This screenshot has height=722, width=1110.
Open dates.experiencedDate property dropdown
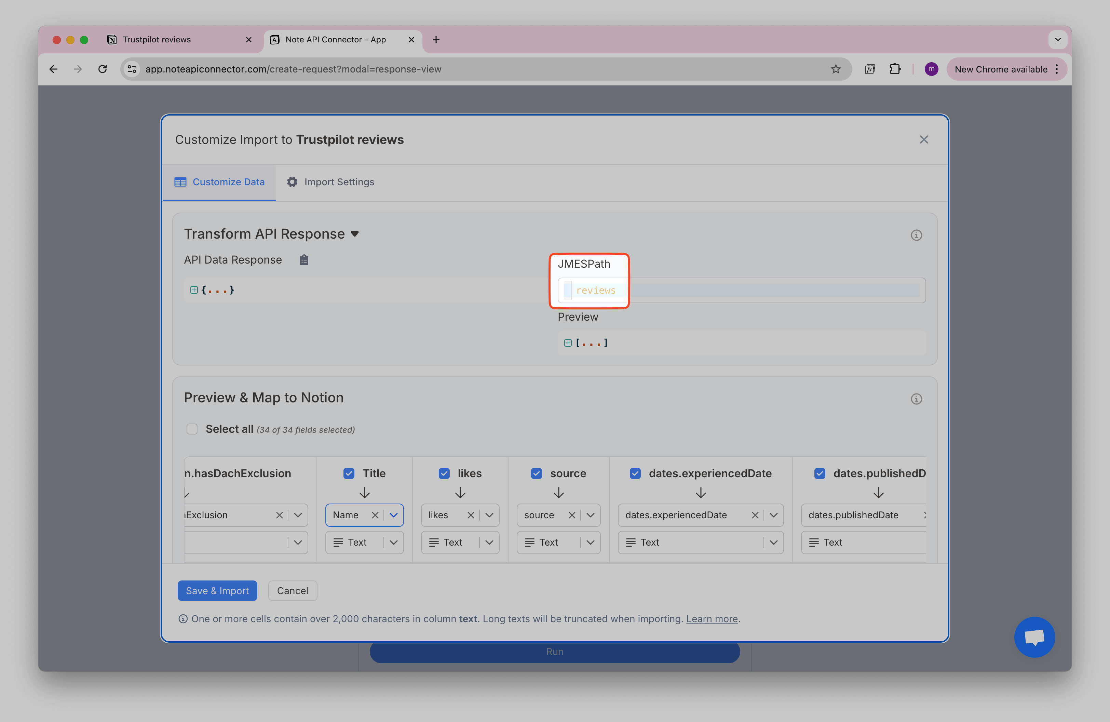coord(774,515)
